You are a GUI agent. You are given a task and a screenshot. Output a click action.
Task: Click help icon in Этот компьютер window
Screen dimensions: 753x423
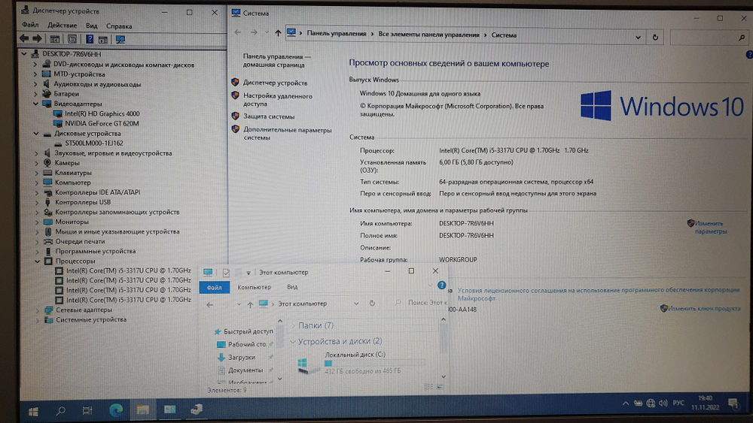442,285
